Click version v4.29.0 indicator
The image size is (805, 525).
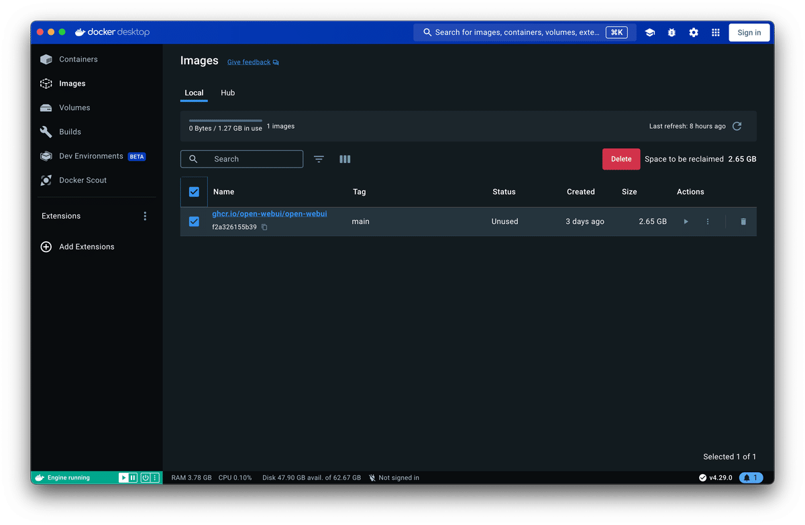[715, 478]
